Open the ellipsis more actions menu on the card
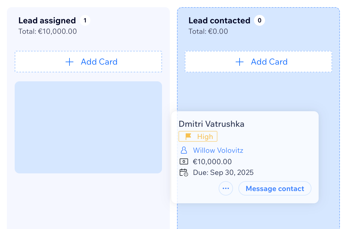The height and width of the screenshot is (229, 345). [226, 188]
